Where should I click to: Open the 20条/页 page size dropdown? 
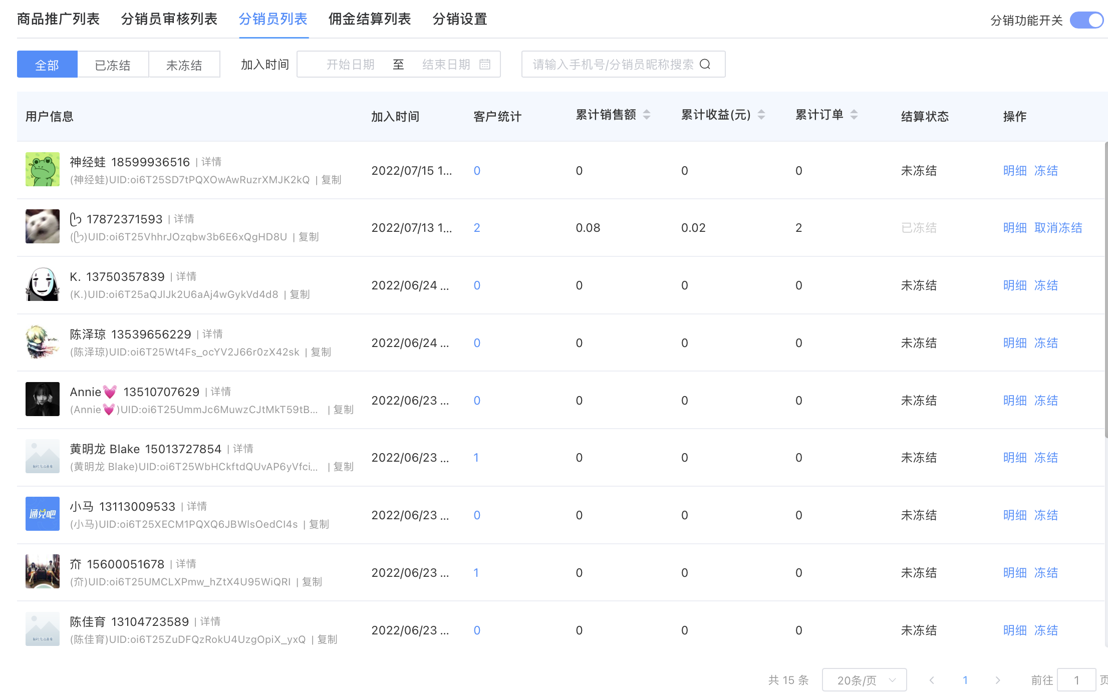(864, 680)
